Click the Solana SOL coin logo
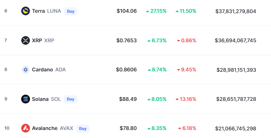The image size is (271, 138). point(26,99)
